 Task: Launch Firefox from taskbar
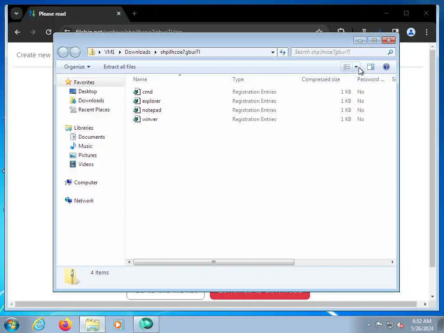point(65,324)
